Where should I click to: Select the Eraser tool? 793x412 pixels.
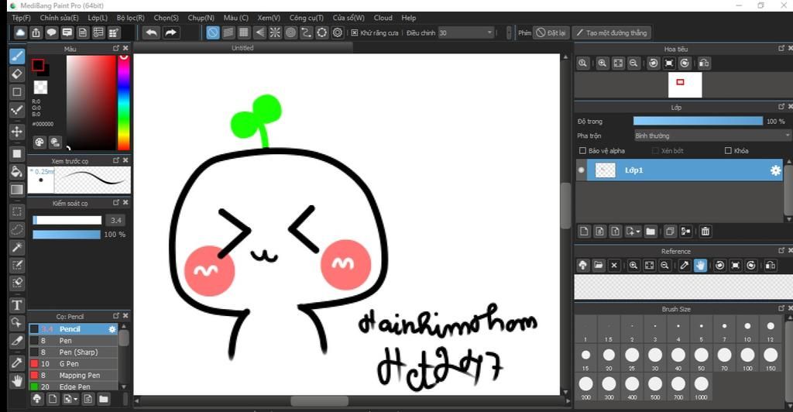[17, 74]
